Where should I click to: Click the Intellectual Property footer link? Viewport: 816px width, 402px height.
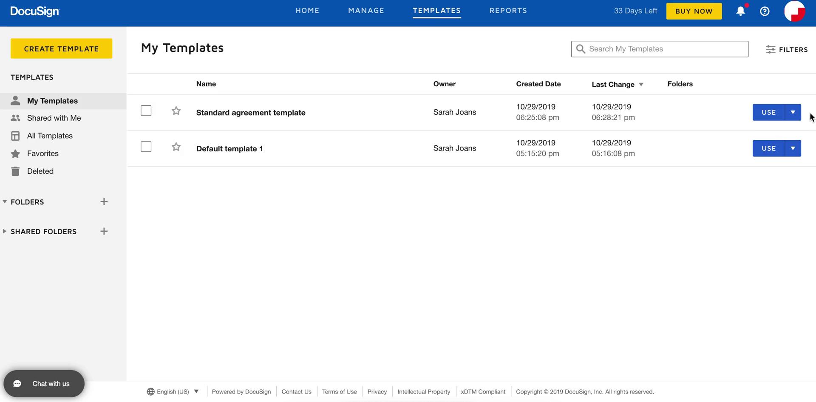424,392
